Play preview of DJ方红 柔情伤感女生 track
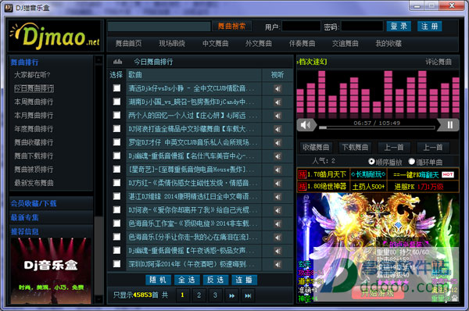The height and width of the screenshot is (311, 469). point(277,183)
